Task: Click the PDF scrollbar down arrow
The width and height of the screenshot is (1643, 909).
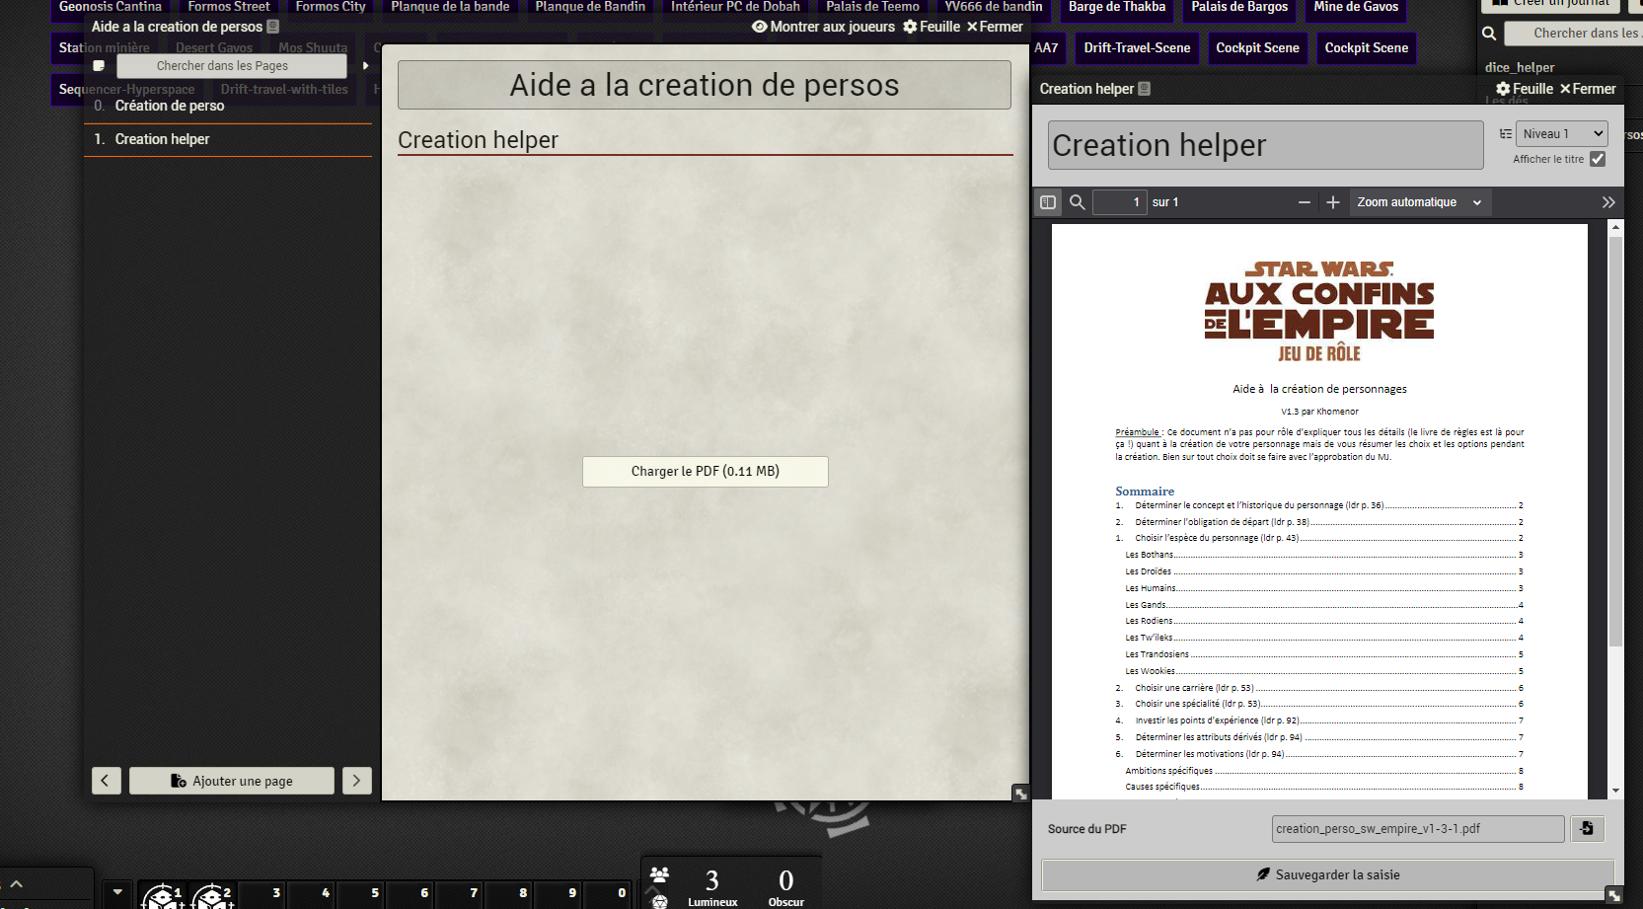Action: [1615, 791]
